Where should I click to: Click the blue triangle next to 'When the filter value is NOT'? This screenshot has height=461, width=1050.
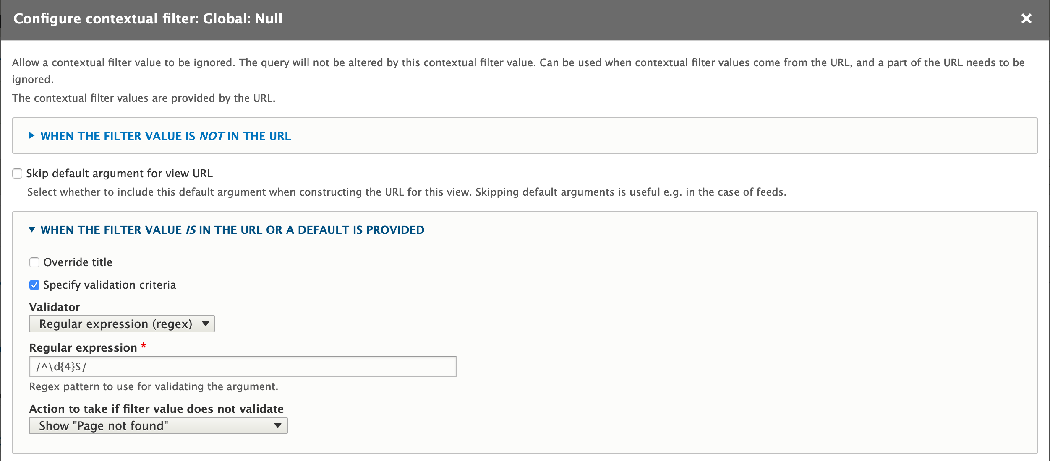tap(31, 136)
